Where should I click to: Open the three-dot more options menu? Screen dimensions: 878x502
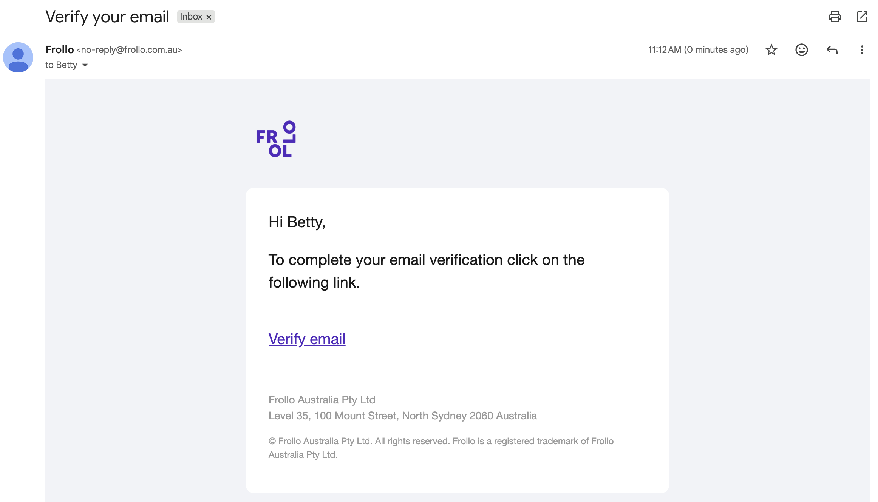coord(862,50)
